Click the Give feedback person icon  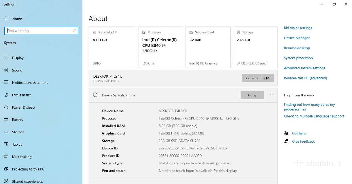point(286,141)
